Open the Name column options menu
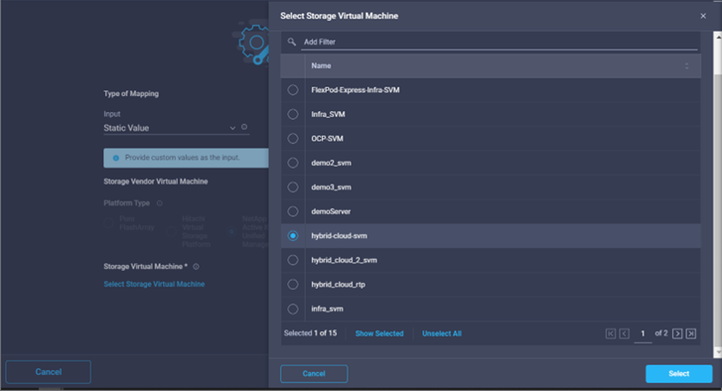The image size is (722, 391). 687,66
